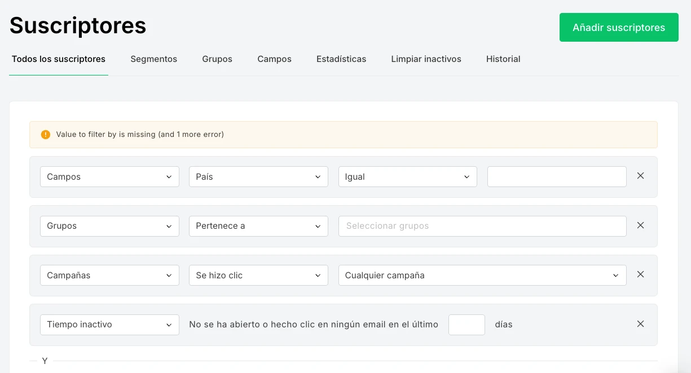This screenshot has height=373, width=691.
Task: Remove the Campañas filter row
Action: 640,274
